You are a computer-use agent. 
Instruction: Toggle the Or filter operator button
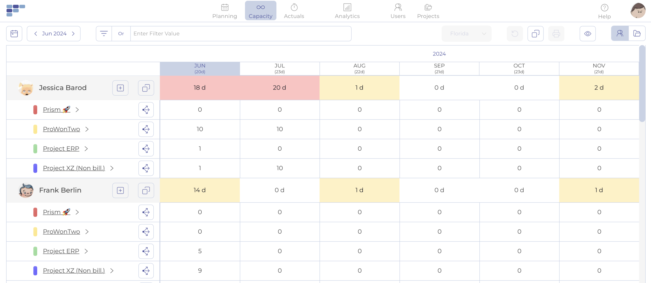tap(121, 33)
